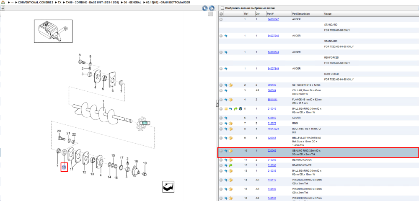Click the package box icon on the SET SCREW row
The height and width of the screenshot is (201, 419).
coord(230,85)
